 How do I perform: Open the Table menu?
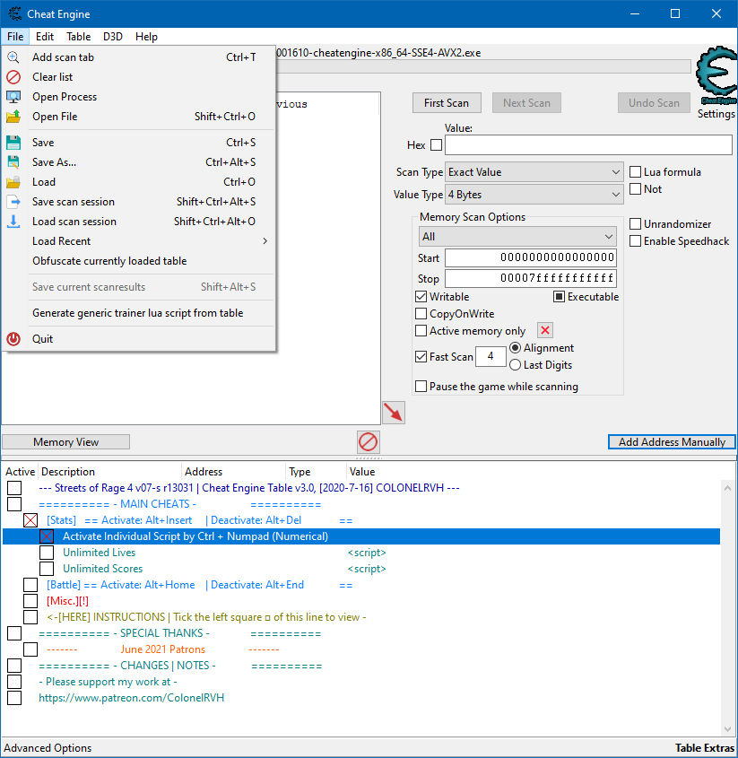click(x=78, y=37)
